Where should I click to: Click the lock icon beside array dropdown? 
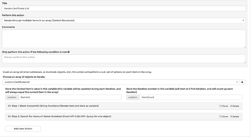242,82
